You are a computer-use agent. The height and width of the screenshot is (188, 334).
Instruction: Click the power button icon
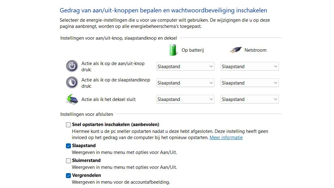click(x=72, y=66)
